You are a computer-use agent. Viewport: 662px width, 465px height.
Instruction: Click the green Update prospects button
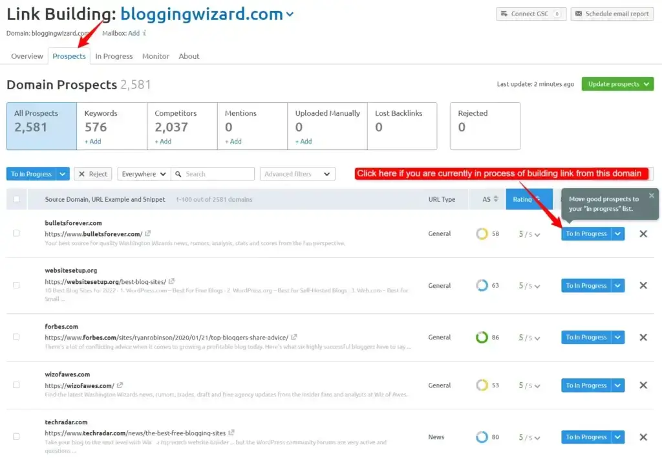[x=617, y=84]
